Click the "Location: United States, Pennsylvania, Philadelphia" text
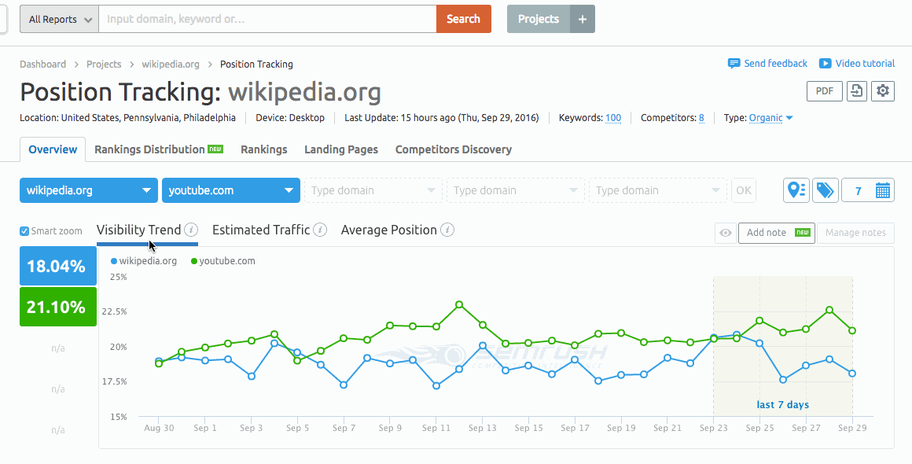 coord(128,118)
